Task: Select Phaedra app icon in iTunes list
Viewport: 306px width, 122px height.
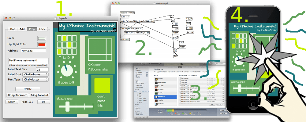Action: [156, 100]
